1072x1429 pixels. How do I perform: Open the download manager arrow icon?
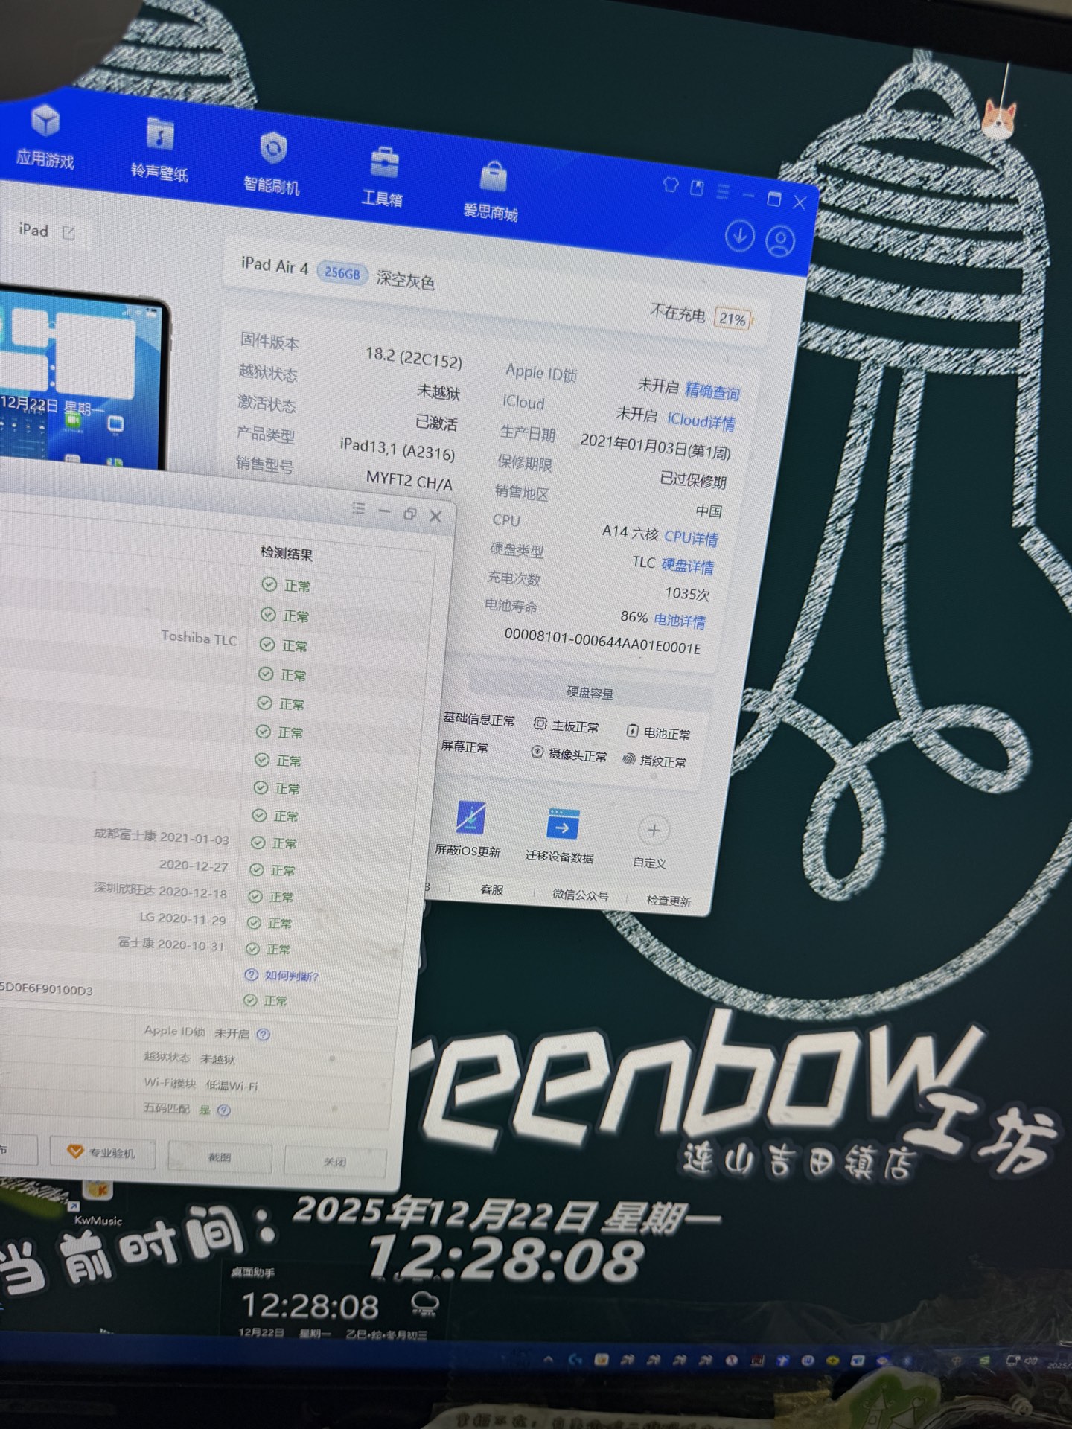point(739,237)
